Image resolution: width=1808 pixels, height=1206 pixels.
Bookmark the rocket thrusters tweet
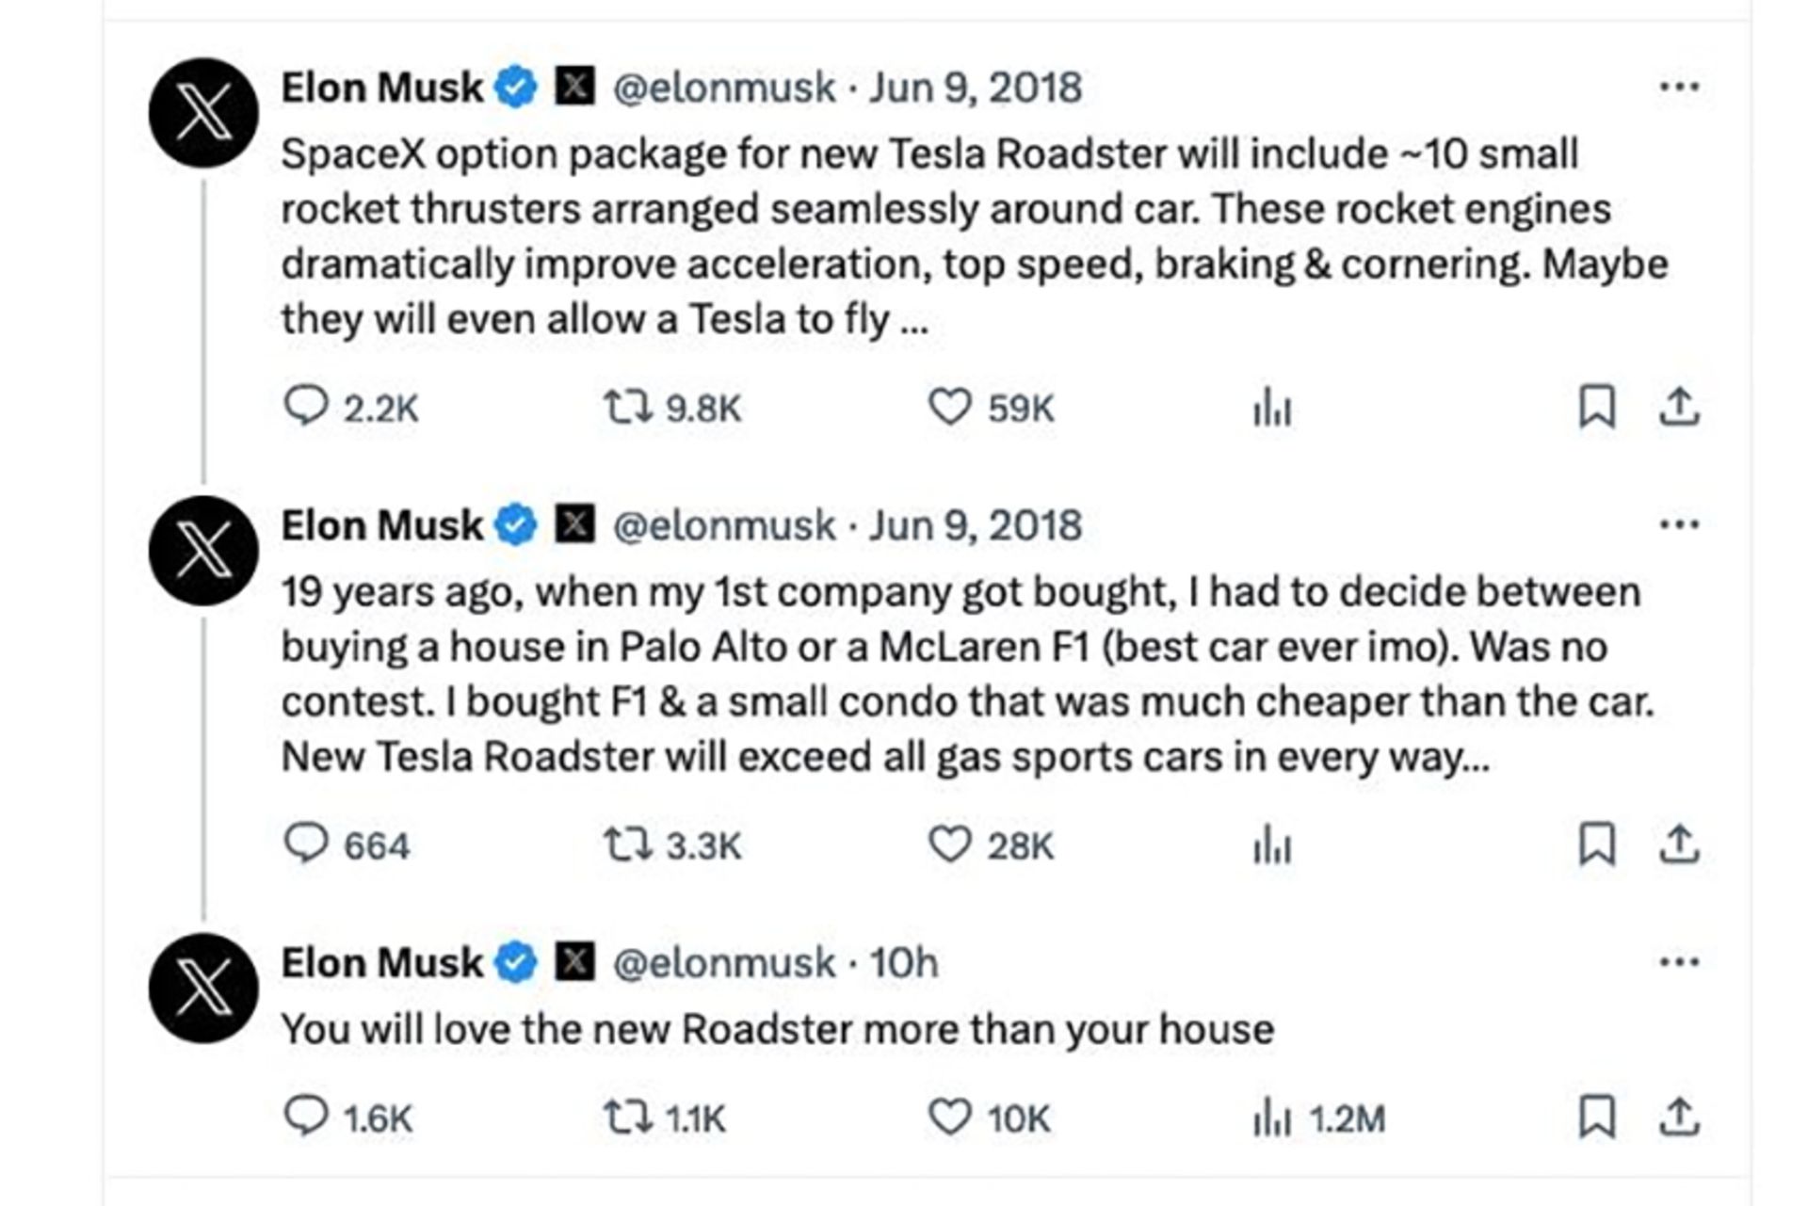[1596, 408]
